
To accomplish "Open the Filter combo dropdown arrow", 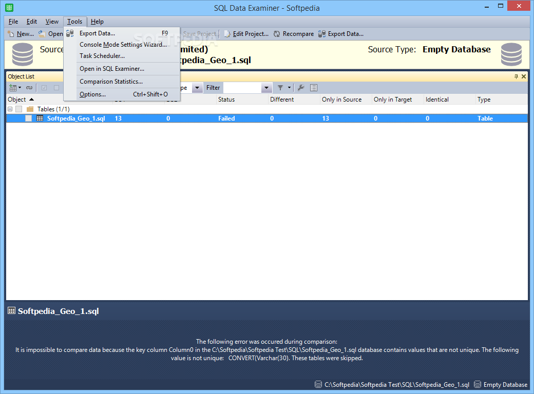I will [266, 88].
